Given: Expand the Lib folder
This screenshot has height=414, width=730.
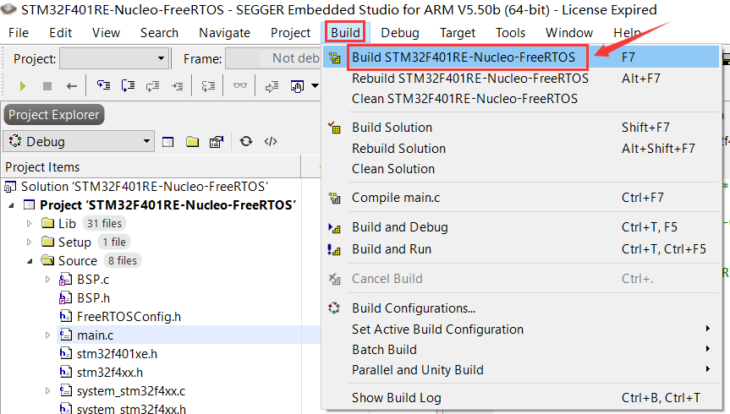Looking at the screenshot, I should [x=29, y=224].
